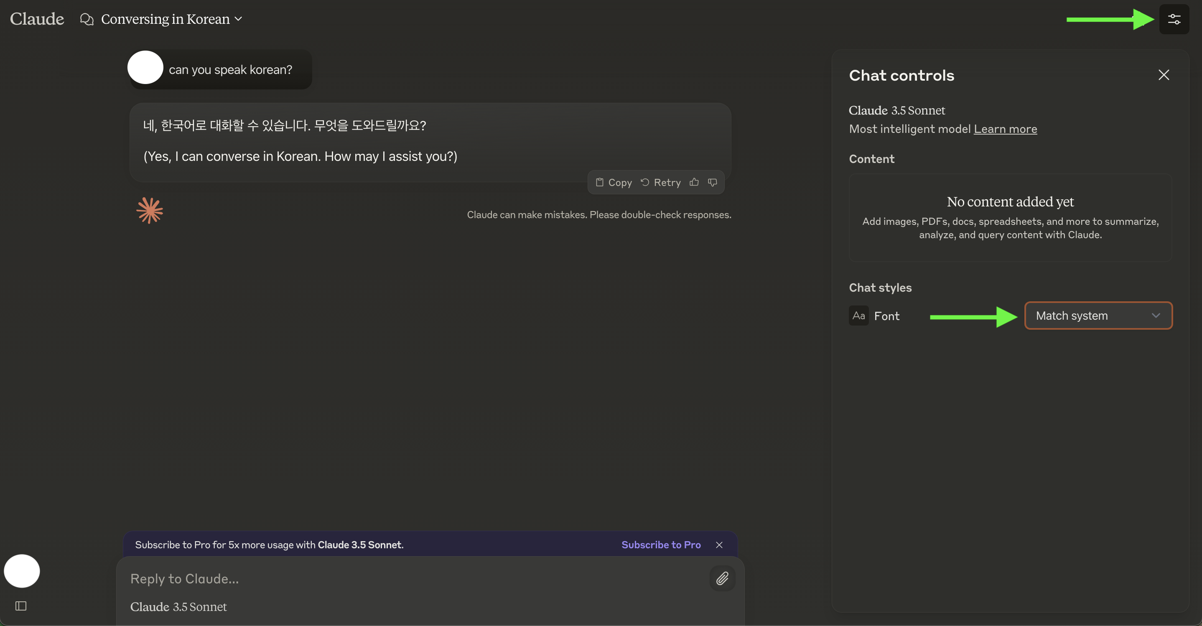This screenshot has width=1202, height=626.
Task: Open the Learn more link
Action: coord(1005,129)
